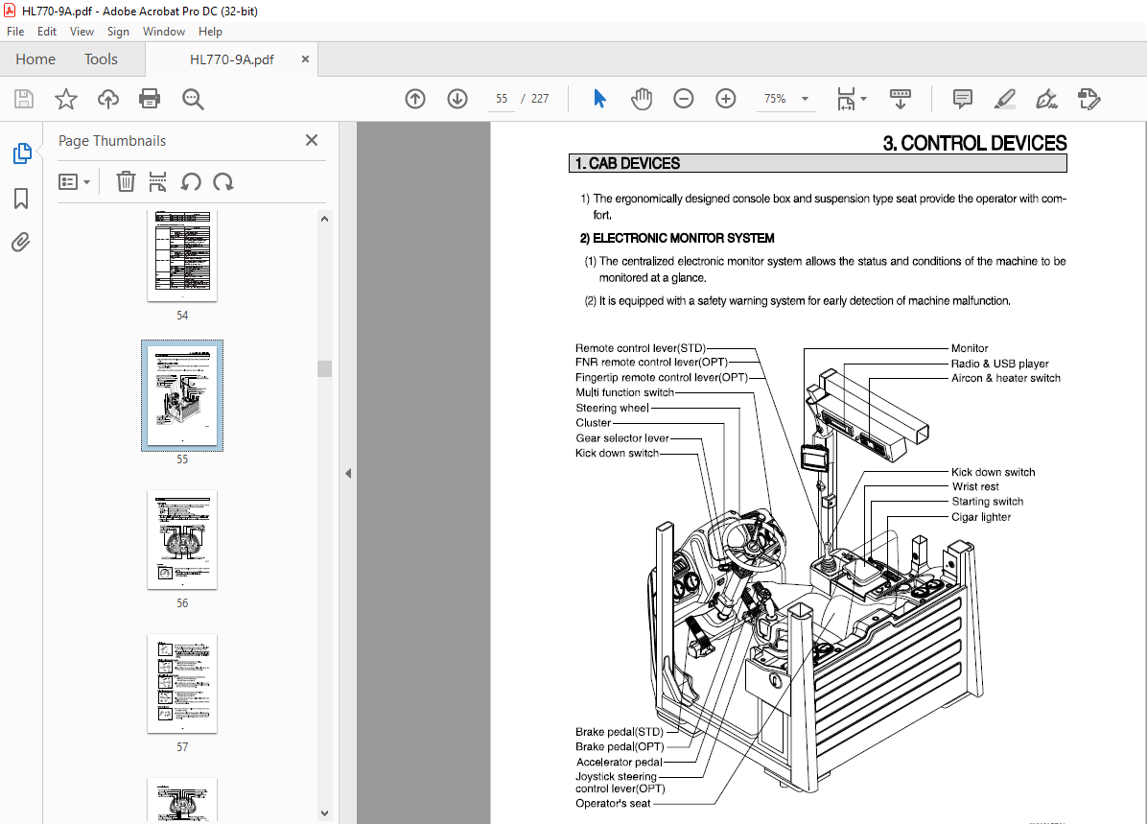Activate the Hand pan tool
Image resolution: width=1147 pixels, height=824 pixels.
coord(642,99)
